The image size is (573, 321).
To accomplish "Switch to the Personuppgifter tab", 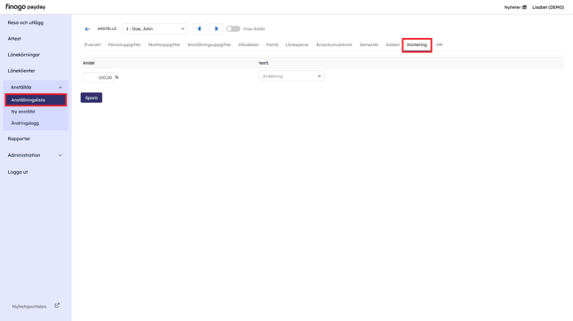I will pyautogui.click(x=124, y=44).
